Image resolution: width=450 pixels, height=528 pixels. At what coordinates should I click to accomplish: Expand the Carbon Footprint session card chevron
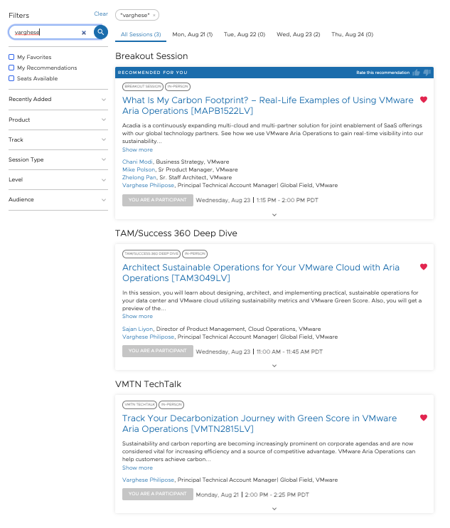(x=274, y=214)
